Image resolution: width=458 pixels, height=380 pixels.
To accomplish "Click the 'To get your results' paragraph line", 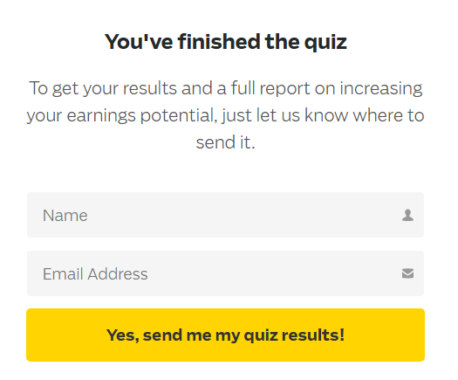I will (225, 88).
